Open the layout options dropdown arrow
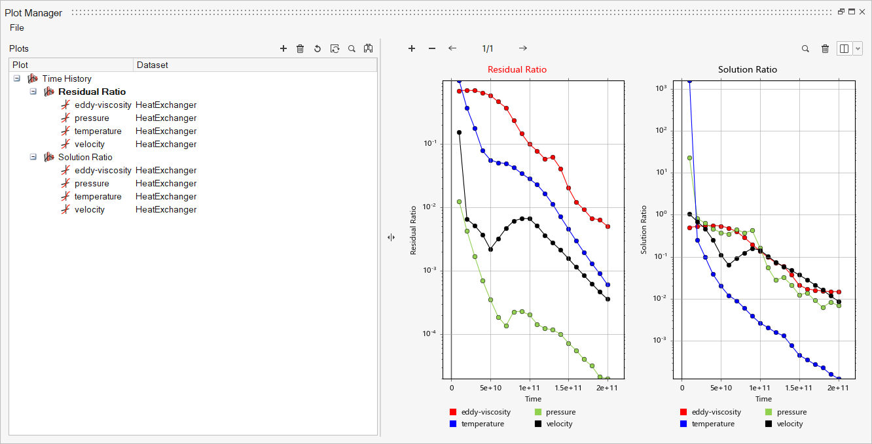 [x=858, y=48]
